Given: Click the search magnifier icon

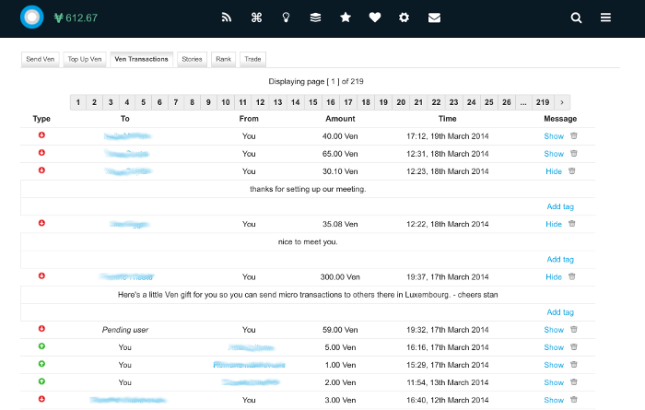Looking at the screenshot, I should click(x=577, y=18).
